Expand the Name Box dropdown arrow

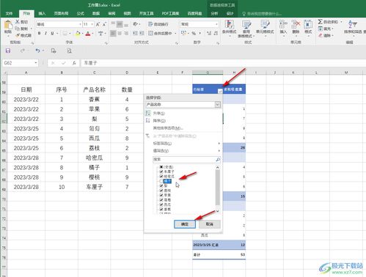pyautogui.click(x=36, y=63)
